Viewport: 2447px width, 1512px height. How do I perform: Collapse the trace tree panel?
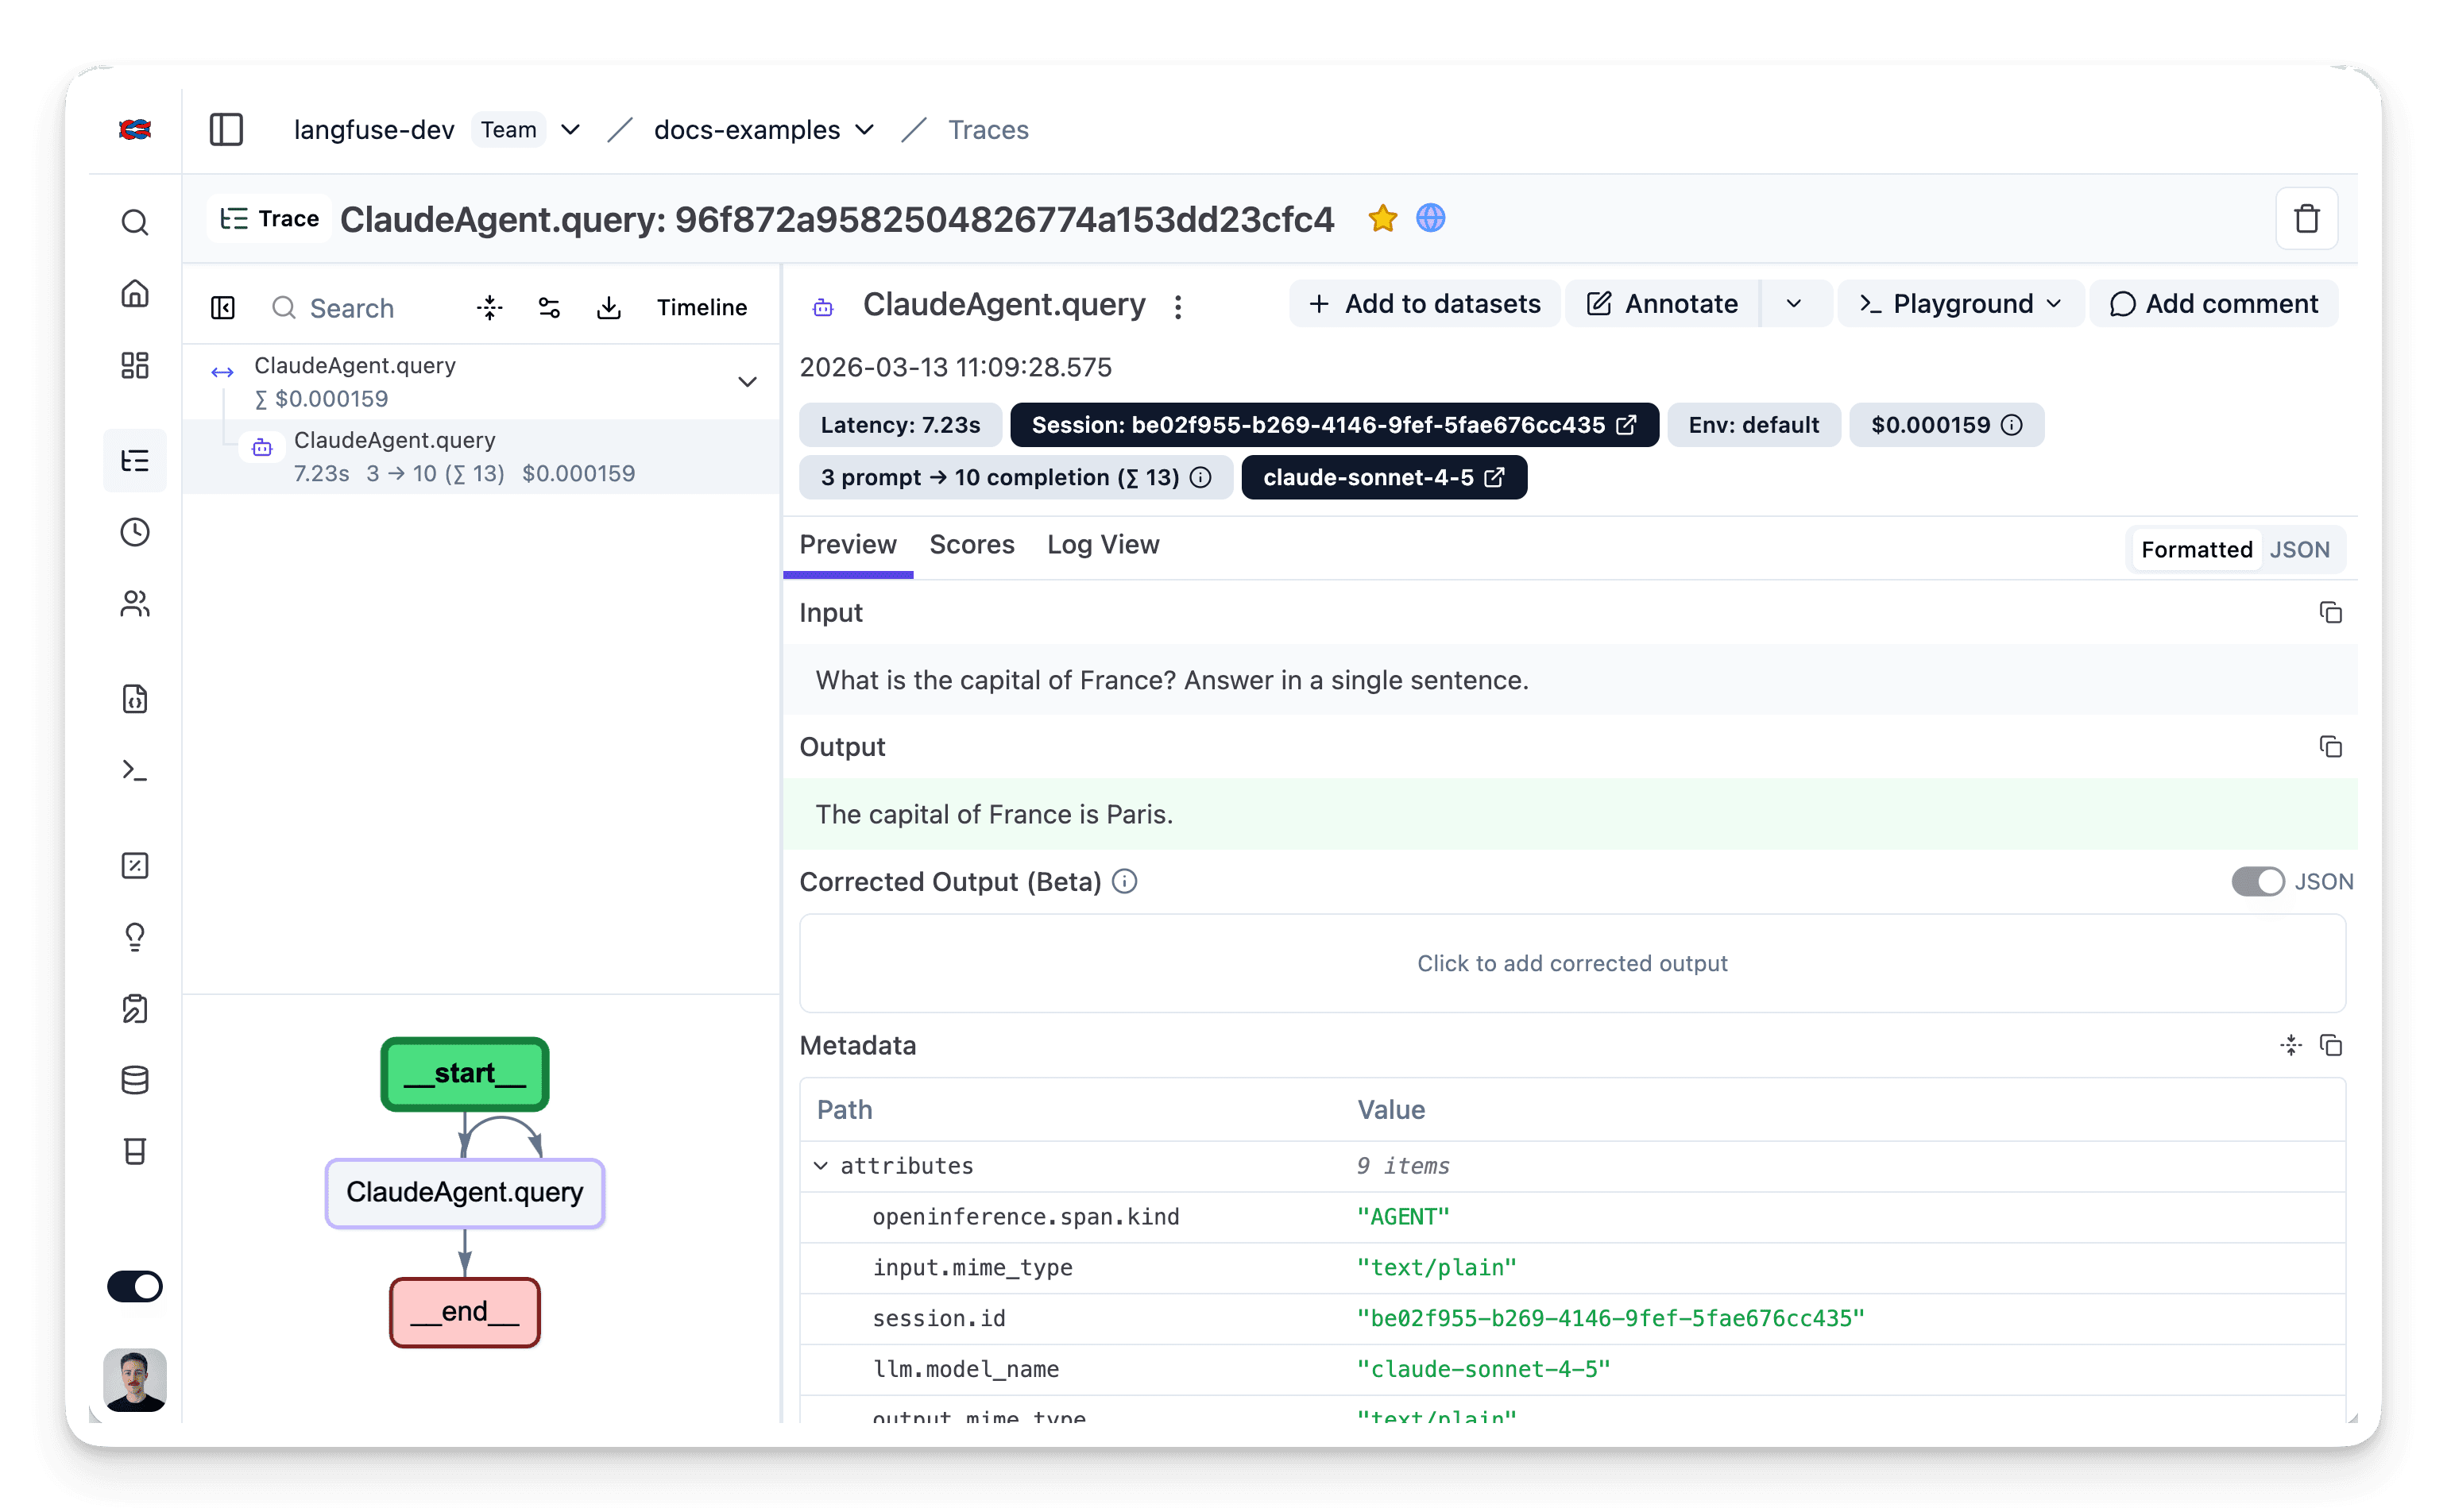coord(222,307)
